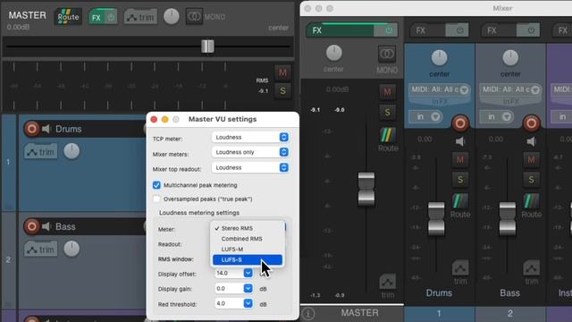This screenshot has height=322, width=572.
Task: Toggle Mixer master FX bypass power
Action: pos(388,30)
